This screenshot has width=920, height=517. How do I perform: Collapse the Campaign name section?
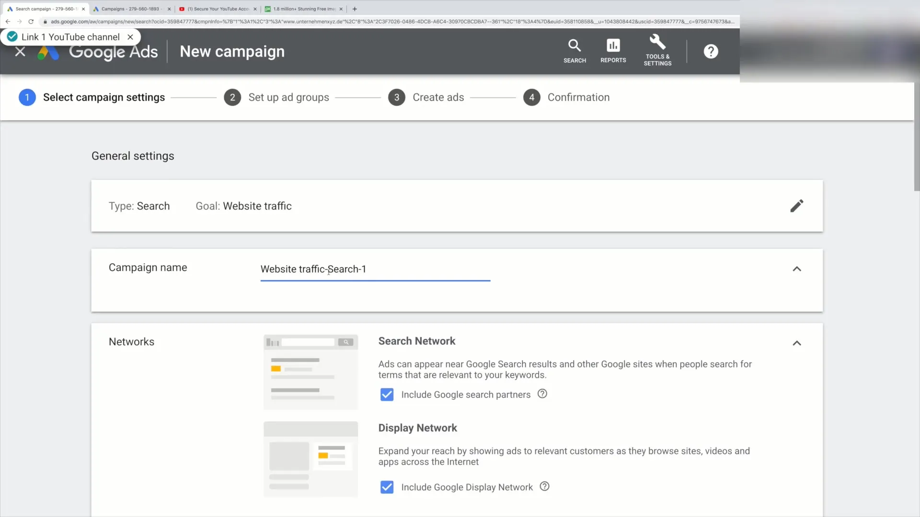(x=797, y=269)
